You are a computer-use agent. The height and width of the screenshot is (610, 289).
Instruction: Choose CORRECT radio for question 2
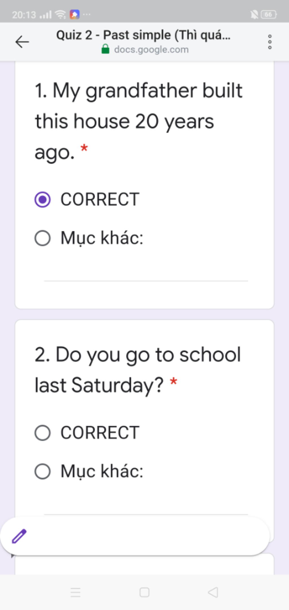[43, 433]
